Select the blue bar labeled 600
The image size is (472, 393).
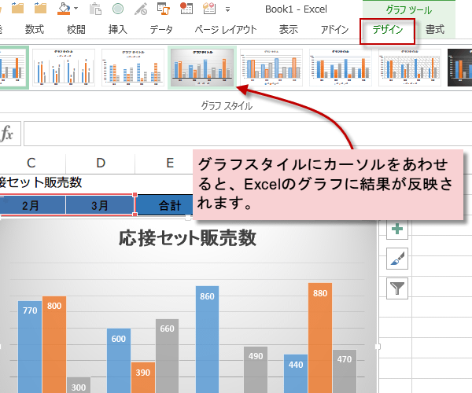point(119,361)
